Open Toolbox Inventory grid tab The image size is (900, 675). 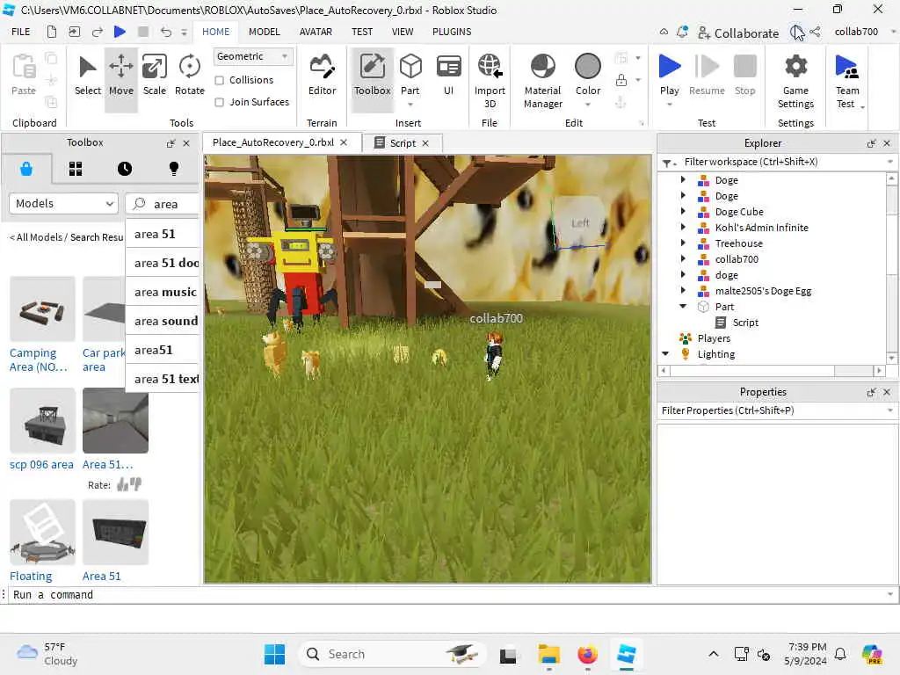76,169
